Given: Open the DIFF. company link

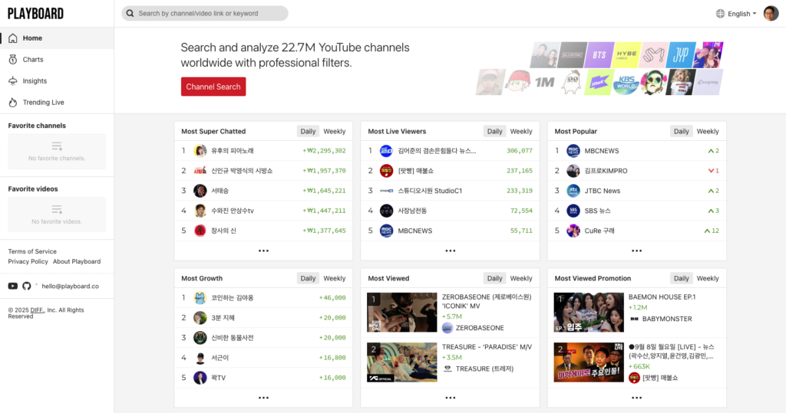Looking at the screenshot, I should pos(37,310).
